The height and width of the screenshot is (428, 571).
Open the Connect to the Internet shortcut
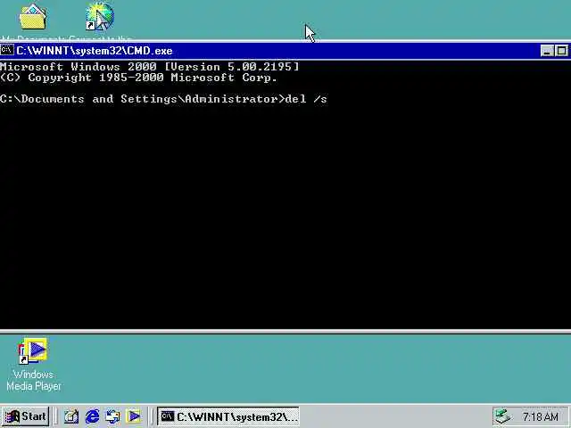point(99,16)
